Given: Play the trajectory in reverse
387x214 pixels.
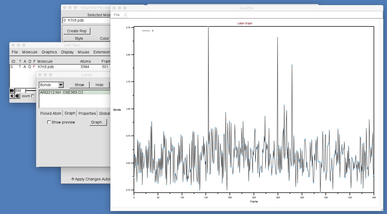Looking at the screenshot, I should [x=12, y=96].
